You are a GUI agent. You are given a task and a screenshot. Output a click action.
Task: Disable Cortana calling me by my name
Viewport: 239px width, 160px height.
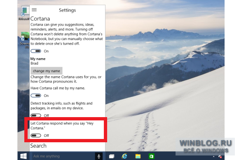36,96
